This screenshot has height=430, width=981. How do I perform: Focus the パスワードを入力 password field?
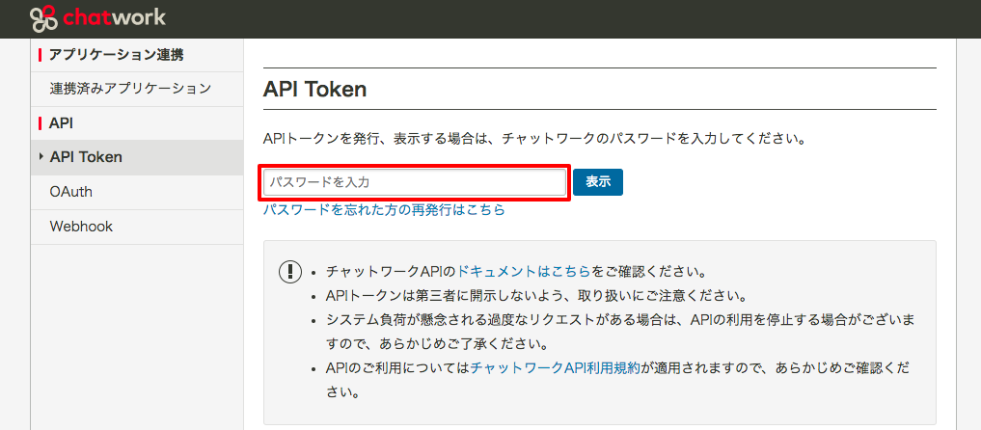[415, 182]
